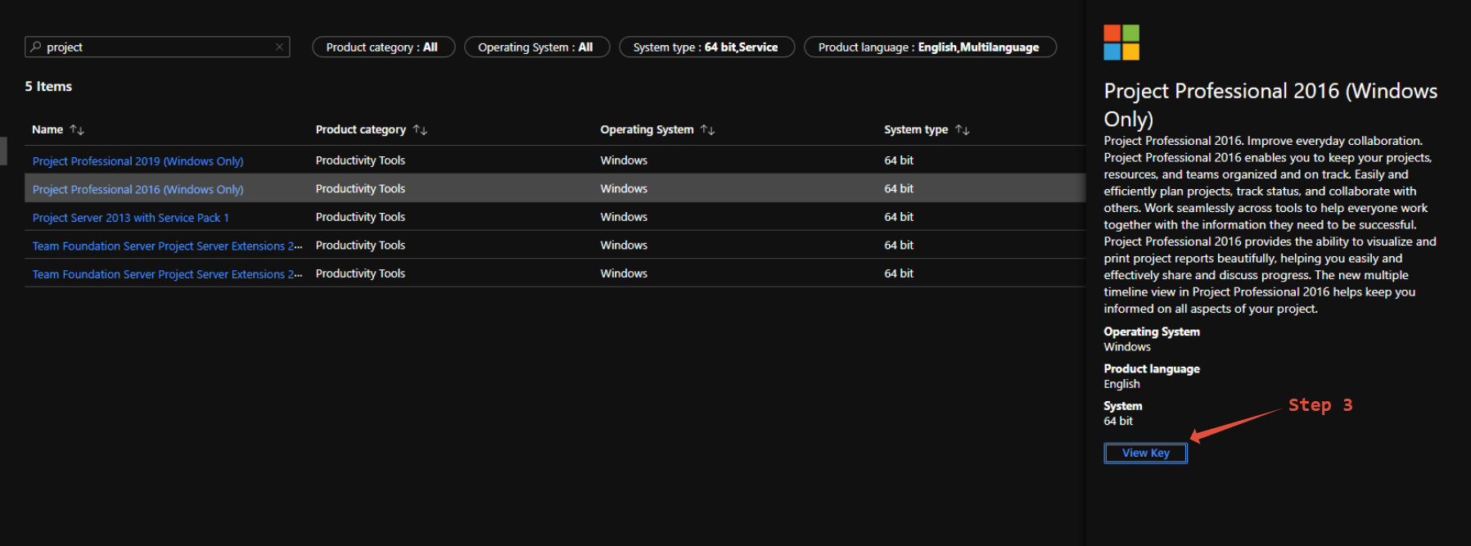Click 64 bit cell in Project Server 2013 row
The image size is (1471, 546).
[899, 217]
